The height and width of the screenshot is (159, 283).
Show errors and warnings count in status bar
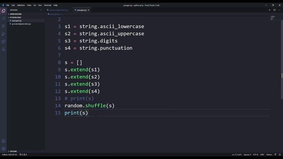point(23,155)
